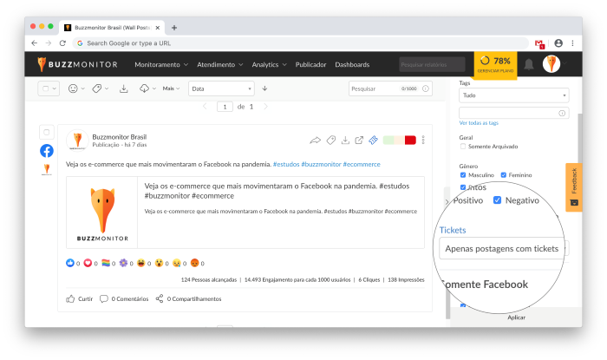This screenshot has width=607, height=360.
Task: Click the Aplicar button
Action: pyautogui.click(x=515, y=317)
